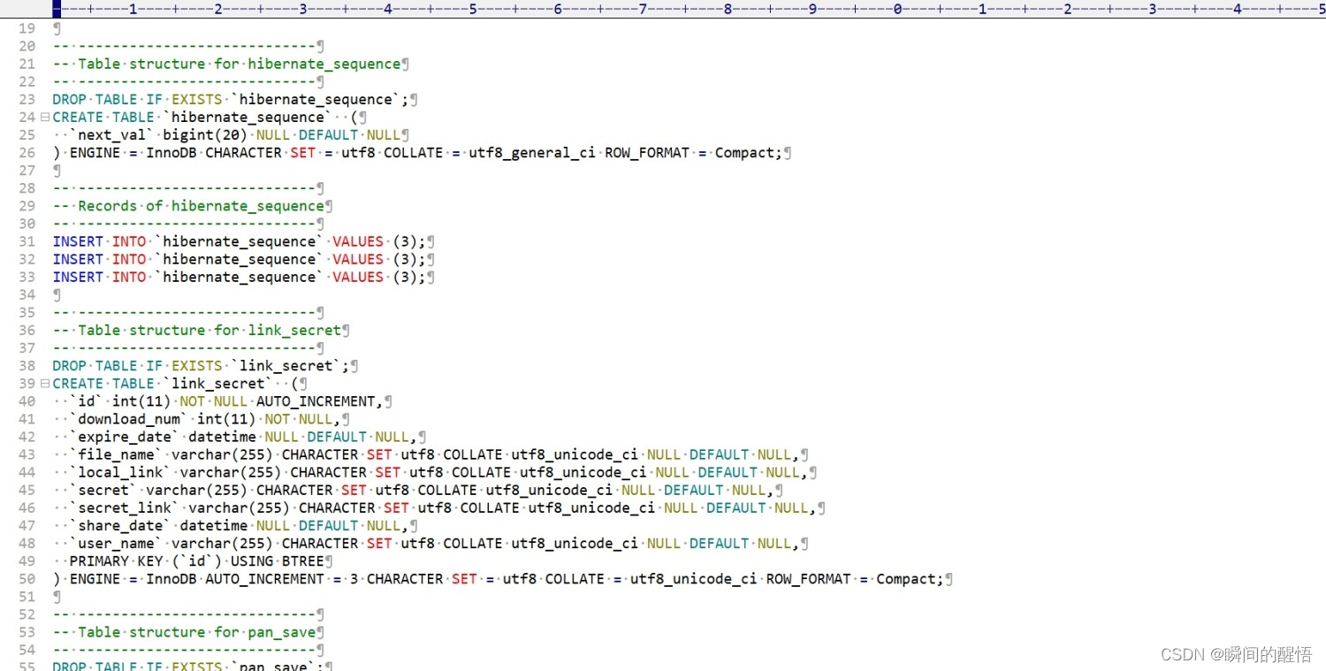Click the pilcrow ending the third INSERT statement
Viewport: 1326px width, 671px height.
[x=432, y=277]
